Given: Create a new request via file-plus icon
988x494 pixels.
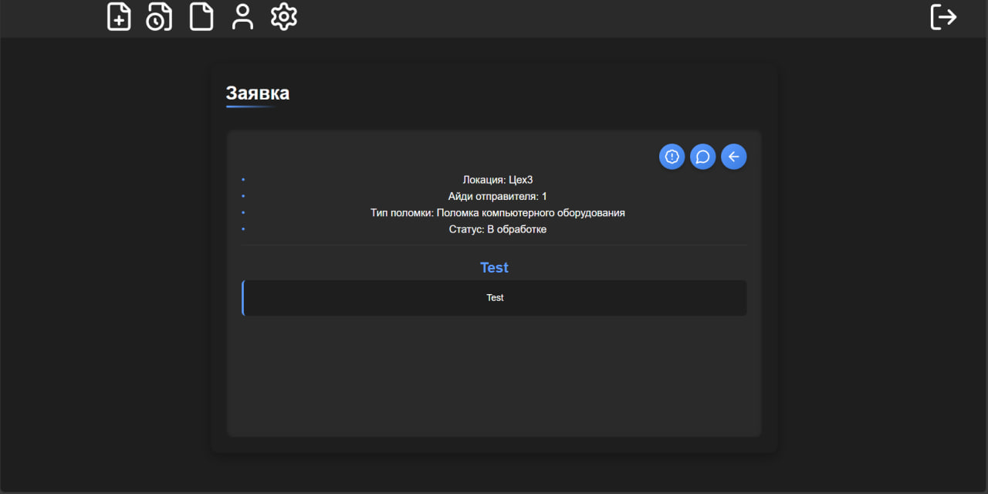Looking at the screenshot, I should [119, 17].
